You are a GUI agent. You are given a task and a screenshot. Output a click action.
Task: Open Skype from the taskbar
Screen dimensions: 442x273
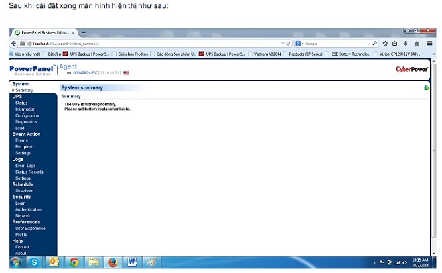point(35,262)
